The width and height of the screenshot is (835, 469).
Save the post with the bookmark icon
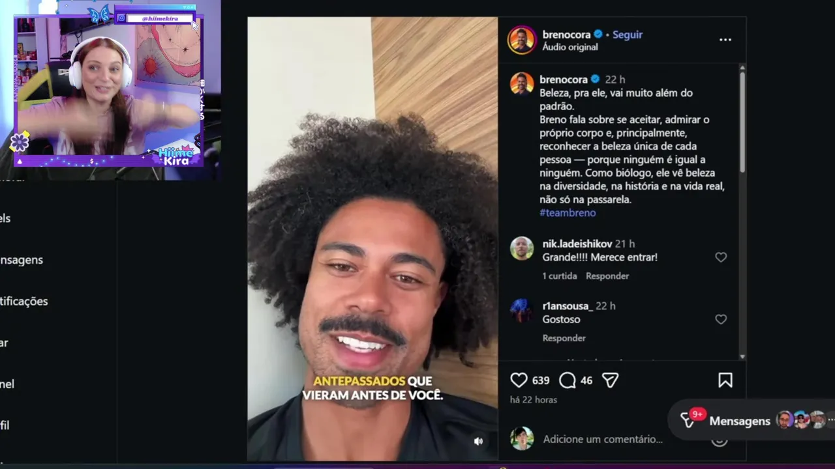[x=725, y=380]
